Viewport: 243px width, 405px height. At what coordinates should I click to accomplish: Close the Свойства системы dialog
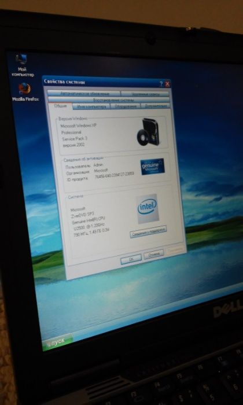point(167,84)
